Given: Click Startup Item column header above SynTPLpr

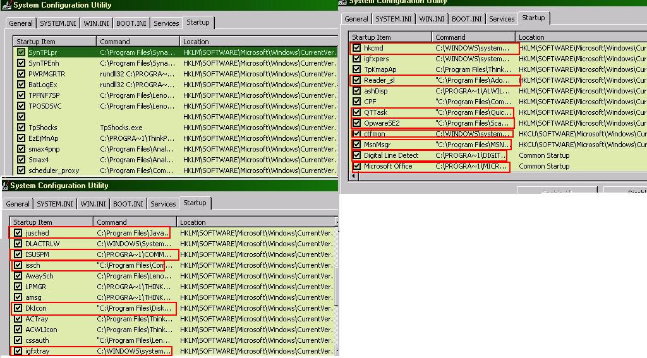Looking at the screenshot, I should click(55, 42).
